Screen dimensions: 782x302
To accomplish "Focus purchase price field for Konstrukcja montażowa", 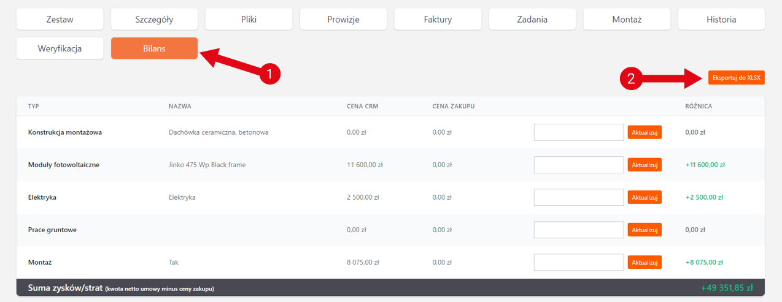I will (579, 132).
